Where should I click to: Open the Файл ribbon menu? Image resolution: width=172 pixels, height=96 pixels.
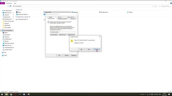tap(2, 3)
